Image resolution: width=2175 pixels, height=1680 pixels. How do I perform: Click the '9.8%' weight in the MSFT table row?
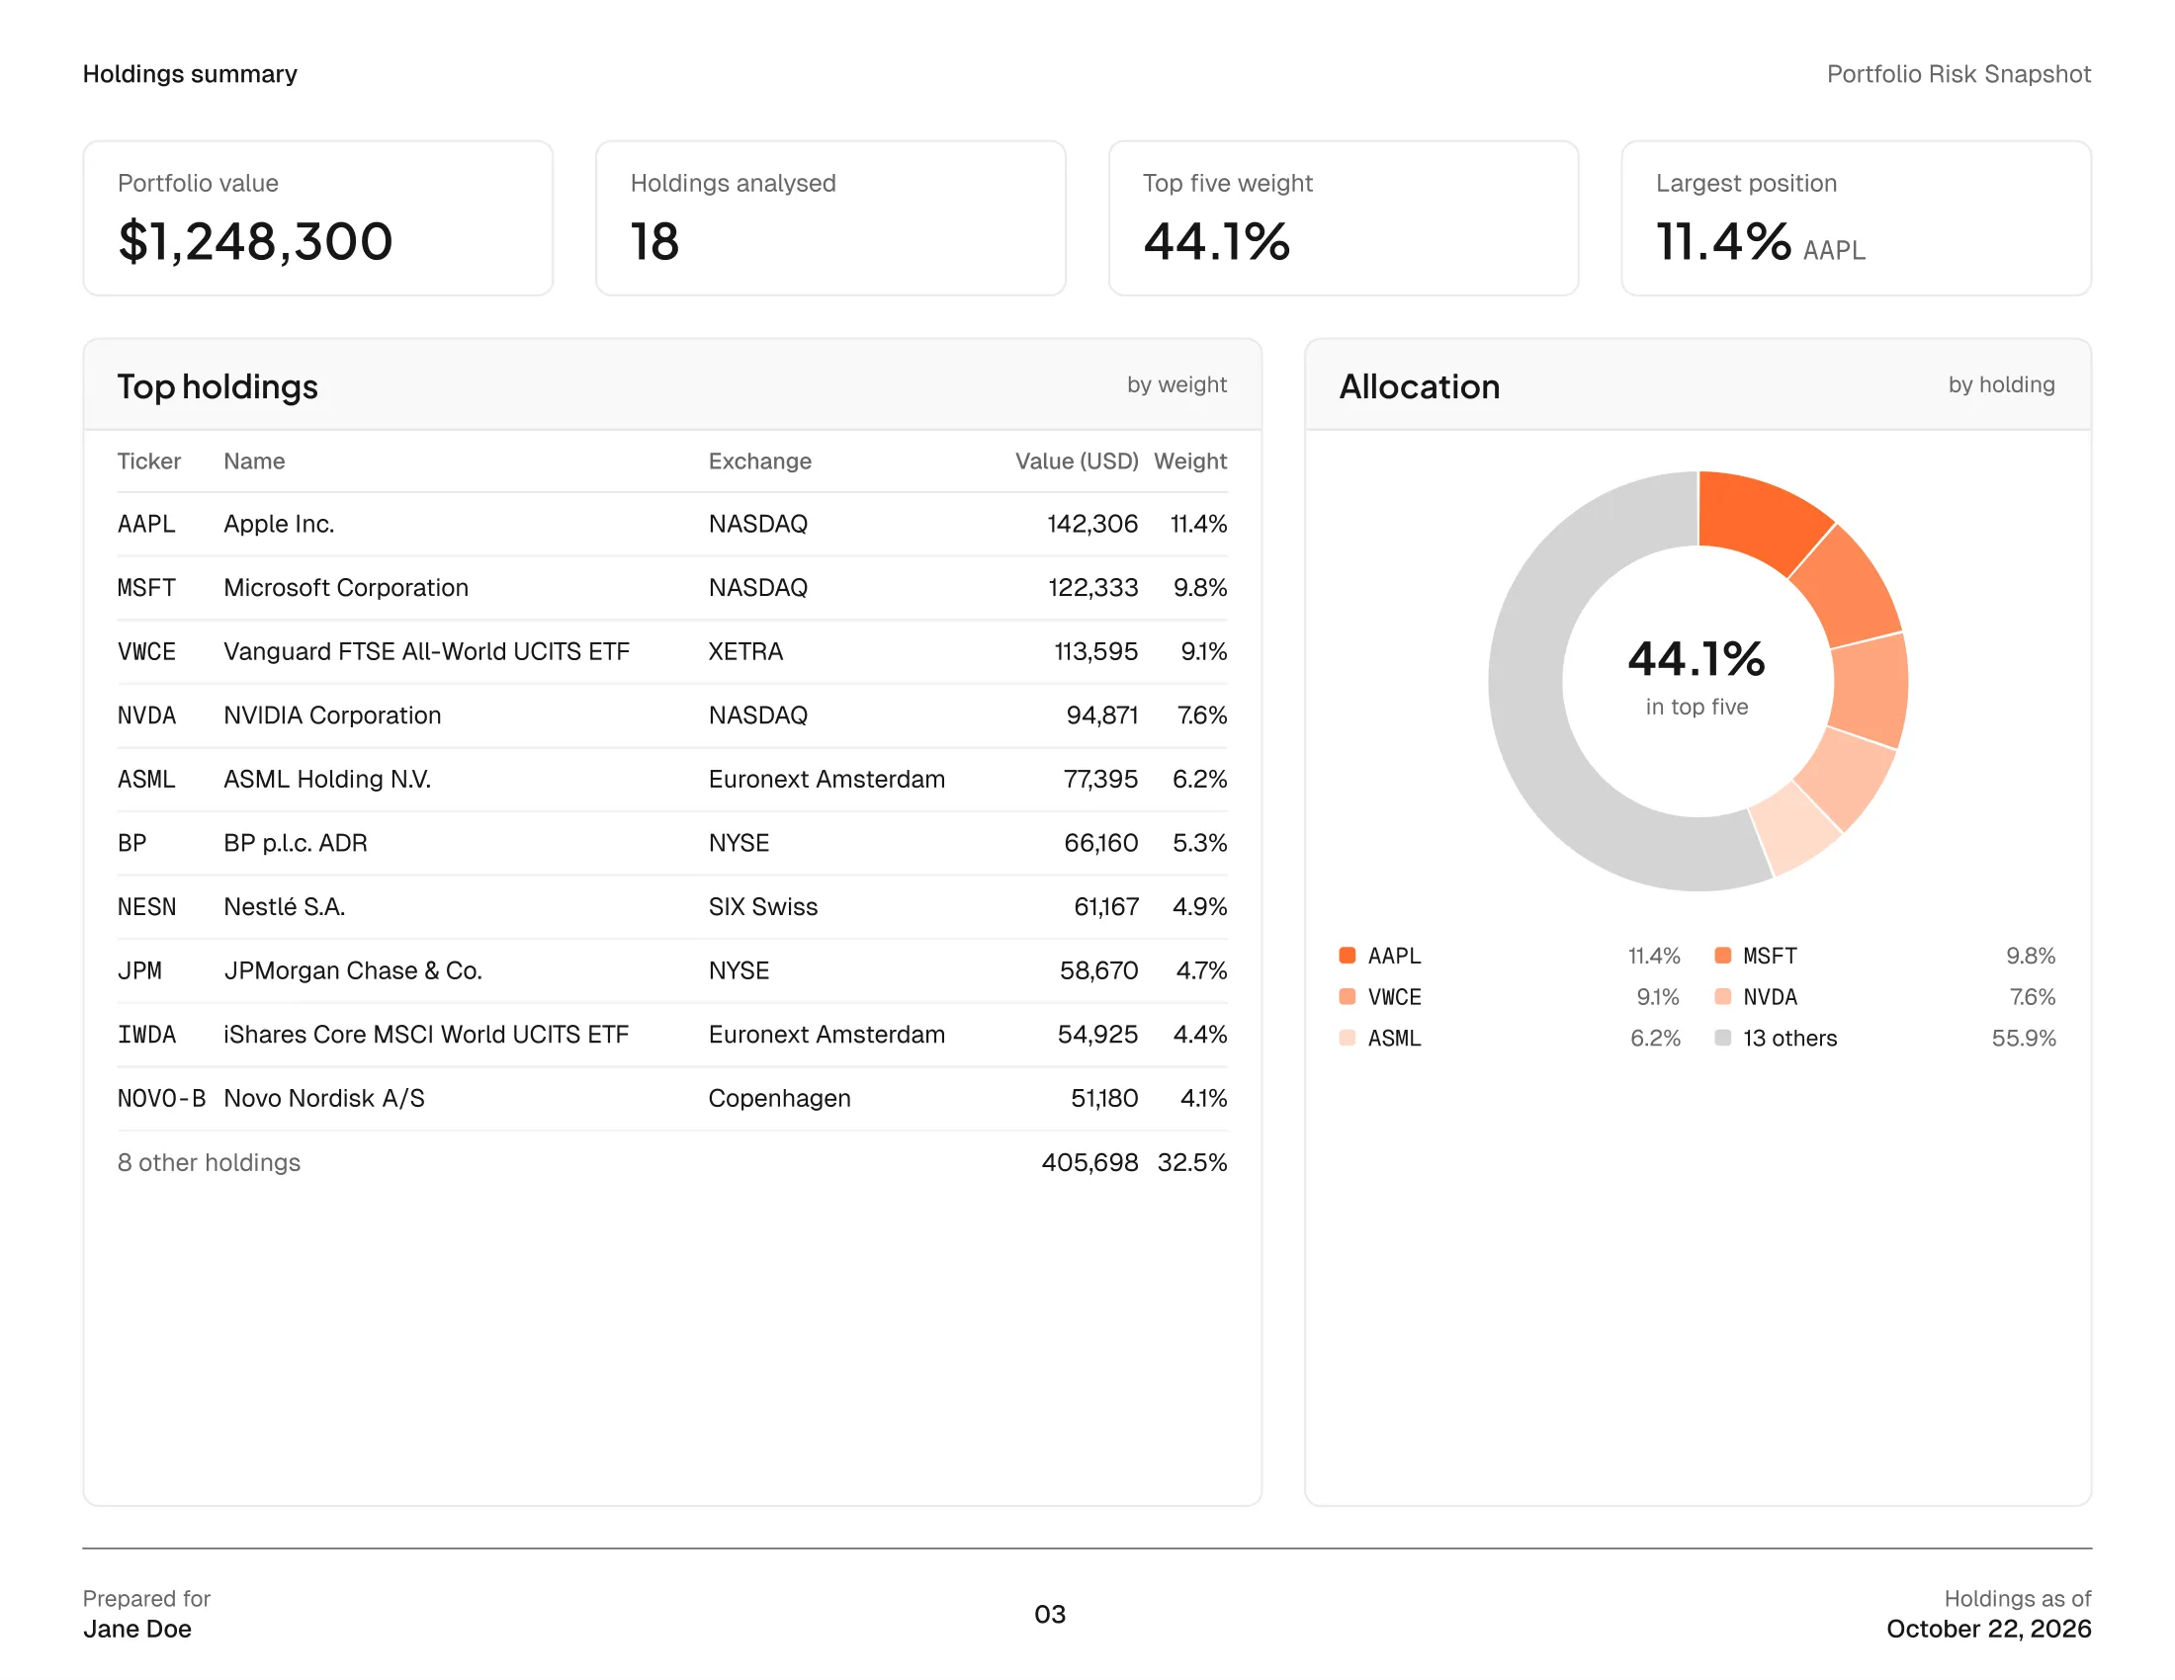1200,587
